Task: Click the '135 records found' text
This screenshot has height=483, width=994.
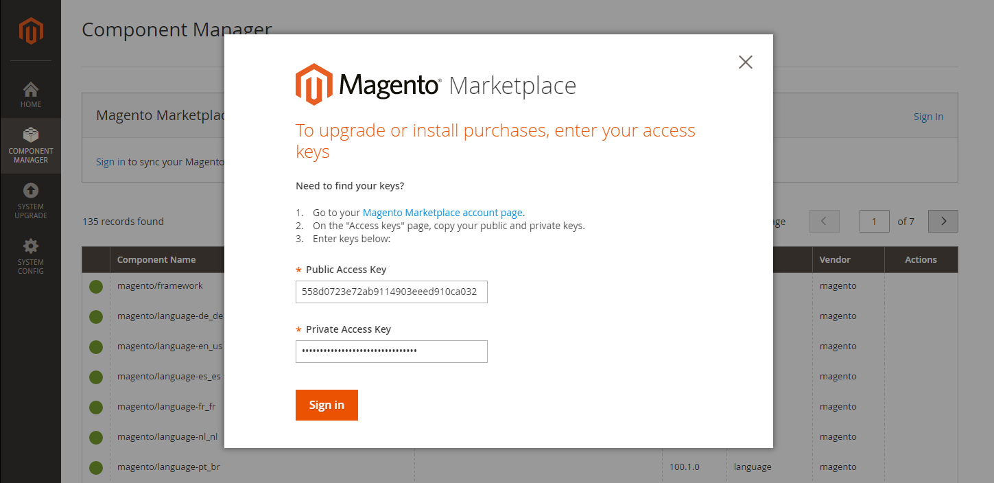Action: [123, 221]
